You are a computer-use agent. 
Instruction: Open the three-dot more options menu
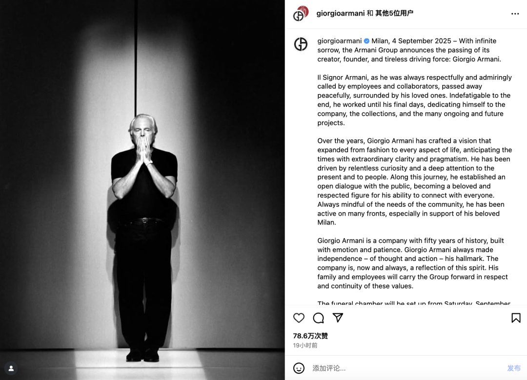(x=515, y=14)
